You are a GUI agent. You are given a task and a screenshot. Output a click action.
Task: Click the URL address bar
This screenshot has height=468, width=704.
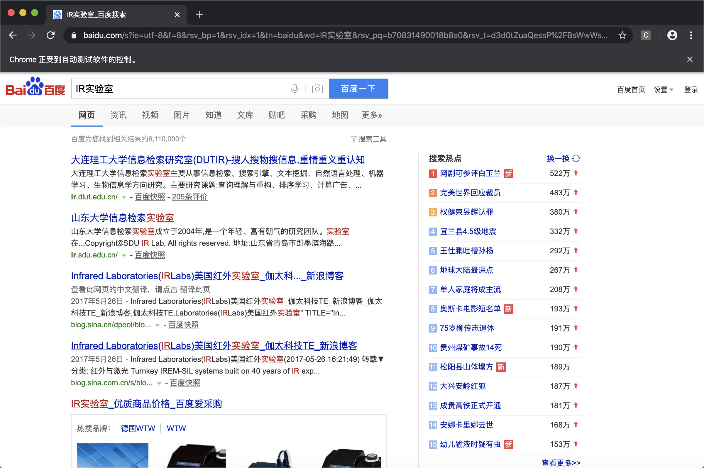tap(345, 35)
